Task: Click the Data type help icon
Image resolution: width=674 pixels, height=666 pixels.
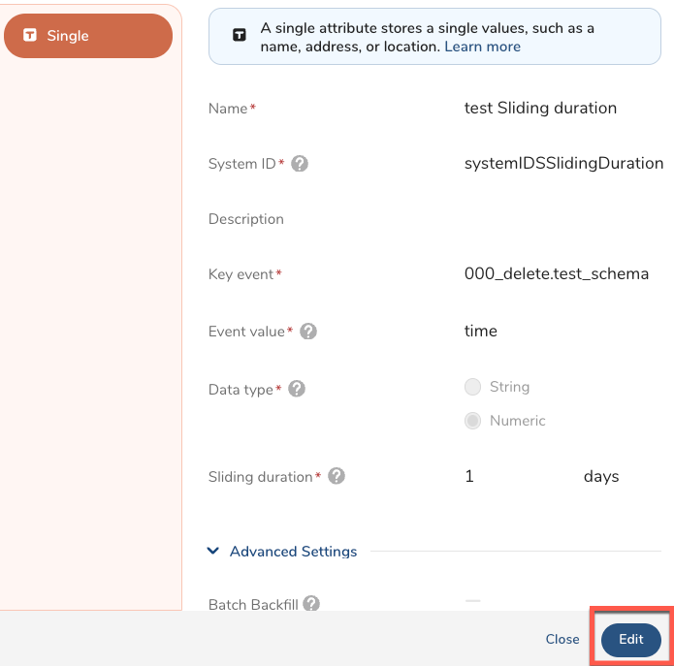Action: coord(297,389)
